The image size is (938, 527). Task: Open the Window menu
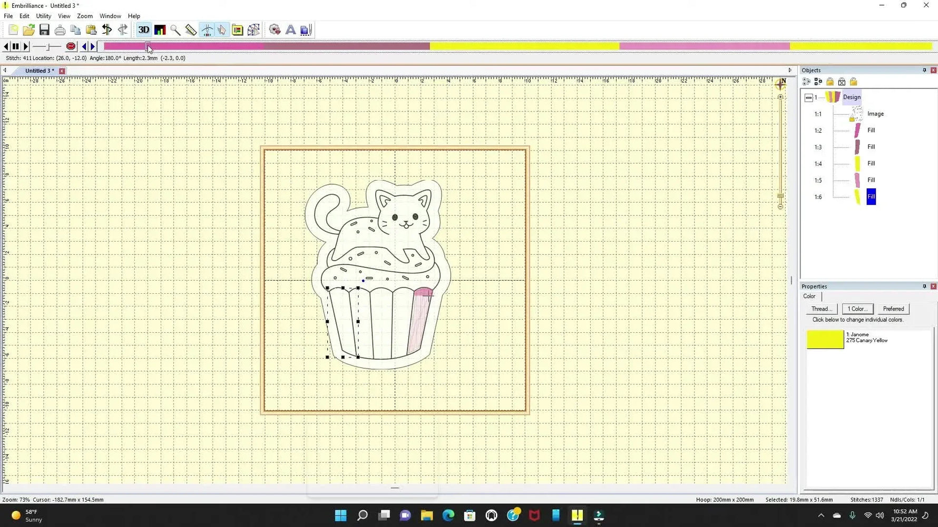pyautogui.click(x=110, y=16)
